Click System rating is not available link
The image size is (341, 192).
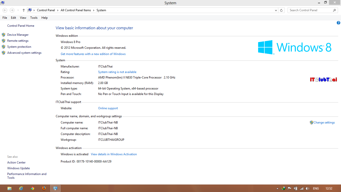tap(117, 72)
